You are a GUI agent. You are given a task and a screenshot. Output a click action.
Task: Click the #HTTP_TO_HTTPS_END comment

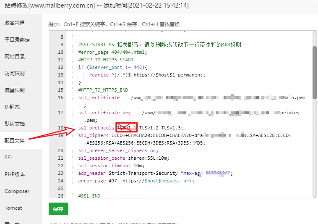[x=103, y=90]
